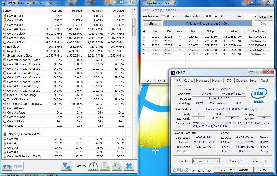Click the Validate button in CPU-Z
This screenshot has width=277, height=176.
coord(243,170)
